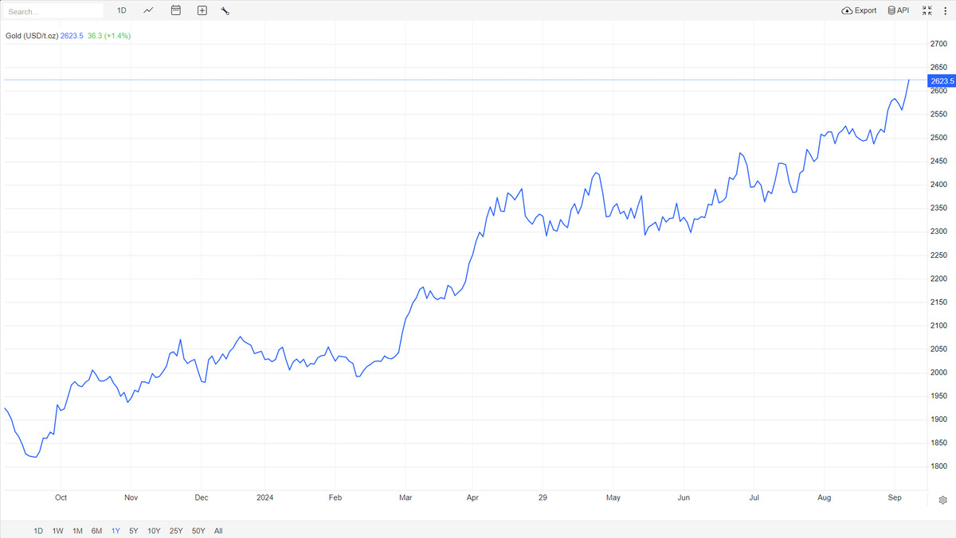Click the Apr date axis label
The height and width of the screenshot is (538, 956).
tap(472, 497)
